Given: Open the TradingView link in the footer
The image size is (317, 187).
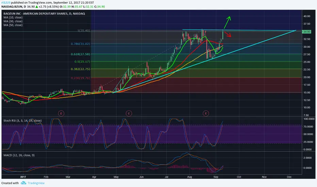Looking at the screenshot, I should [36, 183].
